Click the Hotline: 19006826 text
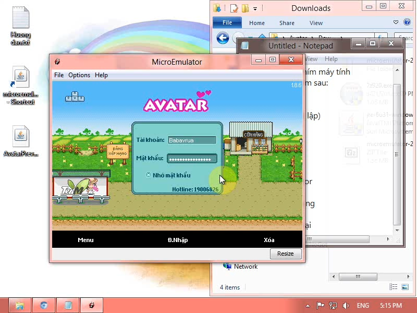 pyautogui.click(x=195, y=189)
